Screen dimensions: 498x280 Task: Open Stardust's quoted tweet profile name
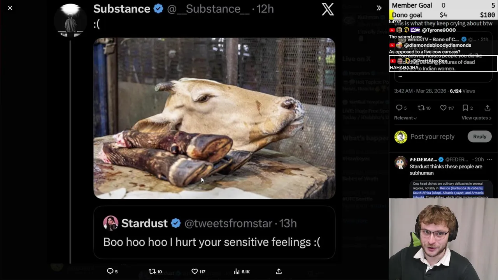[x=144, y=223]
